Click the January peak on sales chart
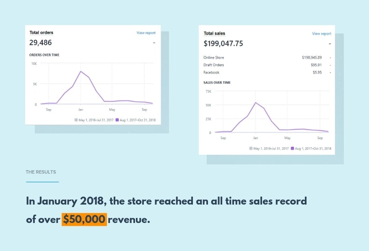 tap(256, 102)
